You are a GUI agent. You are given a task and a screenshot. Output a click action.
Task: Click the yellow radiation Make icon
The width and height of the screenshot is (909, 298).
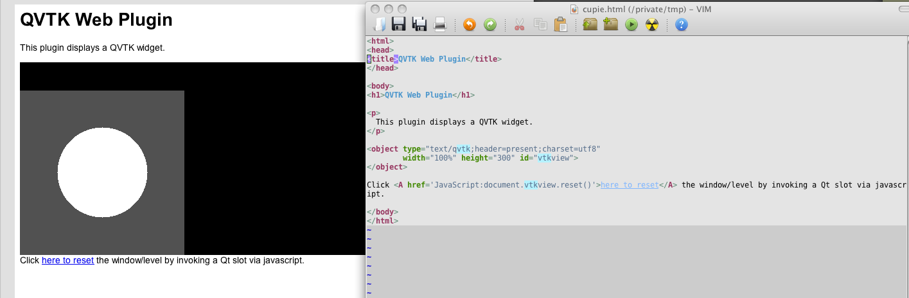click(x=652, y=24)
